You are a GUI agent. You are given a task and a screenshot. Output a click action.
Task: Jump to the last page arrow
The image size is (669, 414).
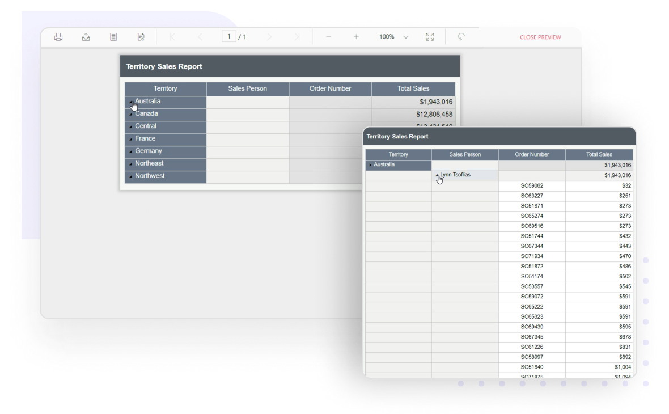pos(297,37)
